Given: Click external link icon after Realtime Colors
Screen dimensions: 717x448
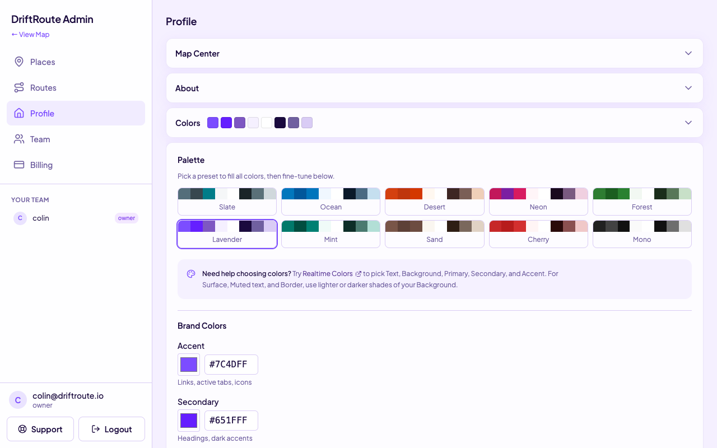Looking at the screenshot, I should [x=358, y=274].
